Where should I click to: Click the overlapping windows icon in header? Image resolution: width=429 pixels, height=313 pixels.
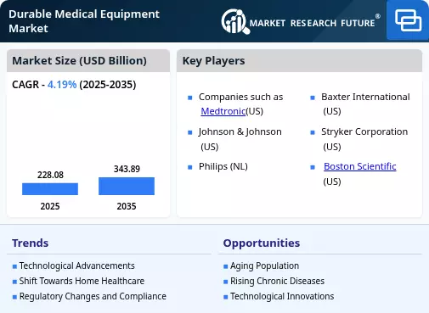(x=408, y=20)
